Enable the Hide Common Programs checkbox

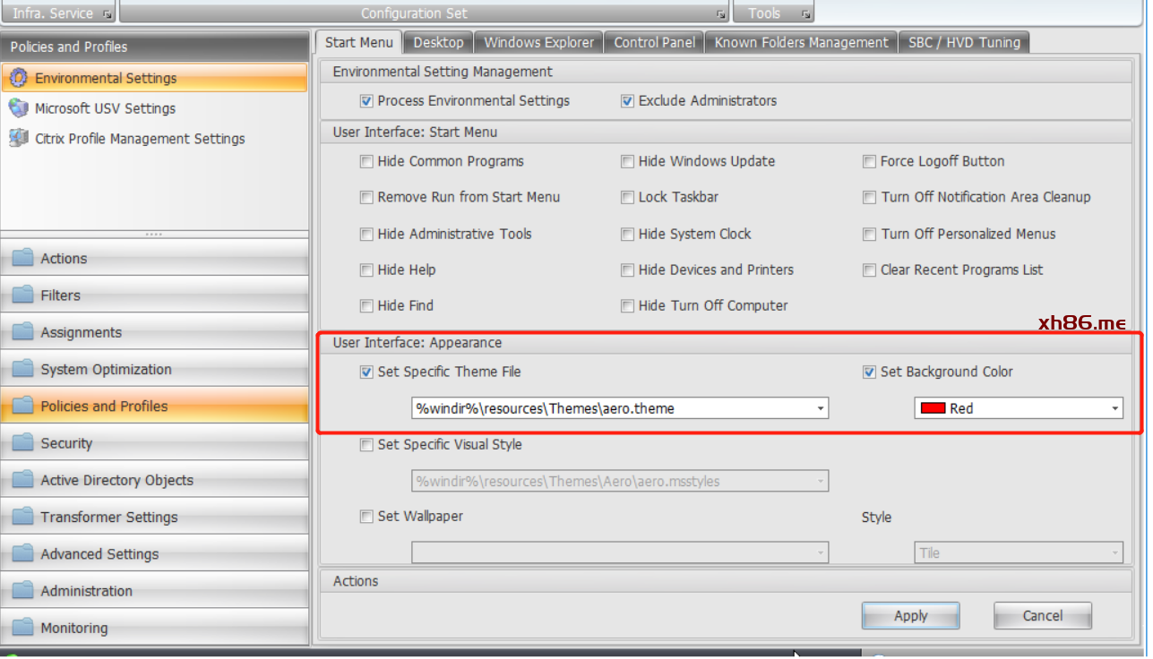pyautogui.click(x=366, y=162)
